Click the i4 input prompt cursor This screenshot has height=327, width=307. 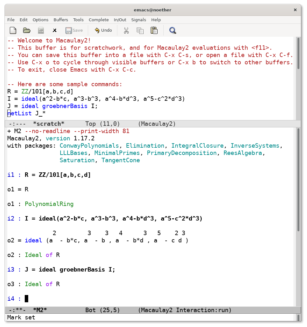click(27, 298)
